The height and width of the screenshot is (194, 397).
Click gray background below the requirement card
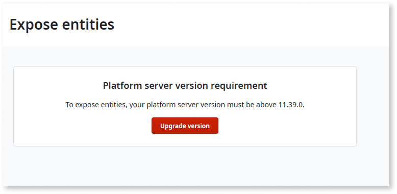(185, 166)
